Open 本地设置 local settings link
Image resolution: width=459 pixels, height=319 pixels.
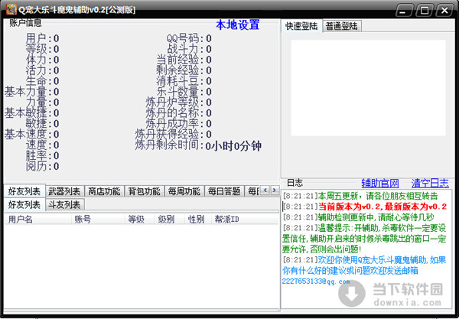[x=238, y=25]
